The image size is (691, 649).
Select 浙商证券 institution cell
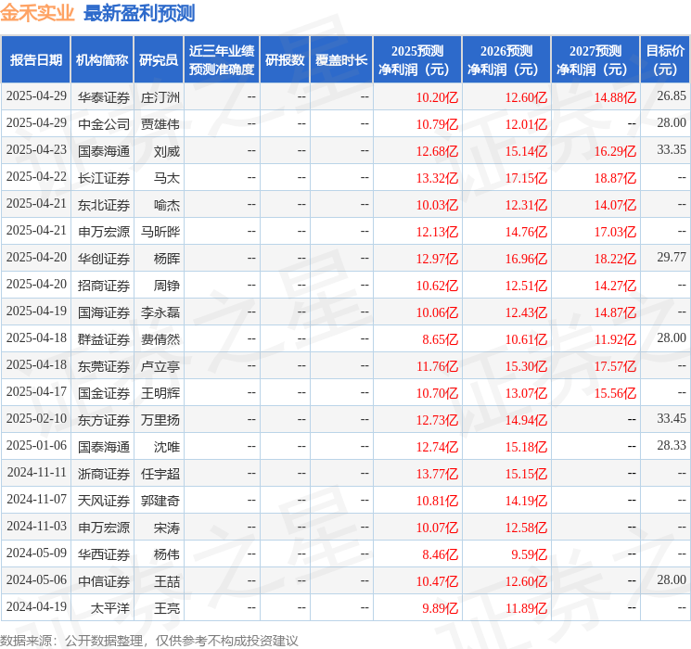click(104, 474)
